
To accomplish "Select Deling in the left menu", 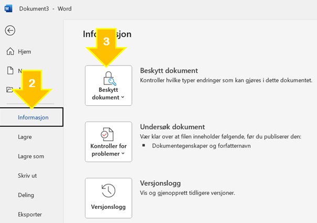I will [26, 195].
